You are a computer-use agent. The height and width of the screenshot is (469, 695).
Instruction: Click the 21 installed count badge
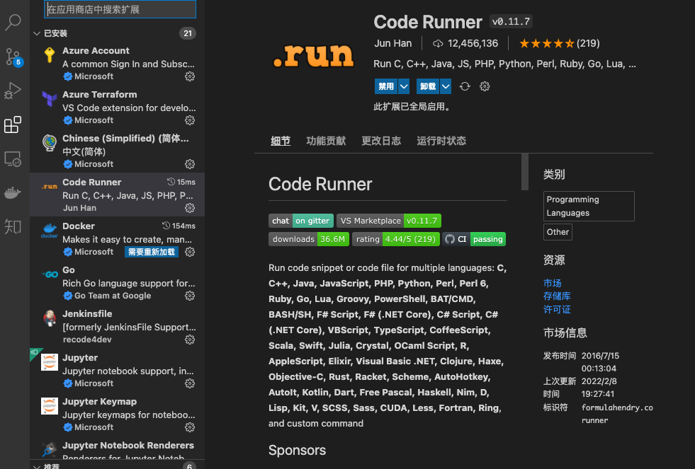coord(188,34)
